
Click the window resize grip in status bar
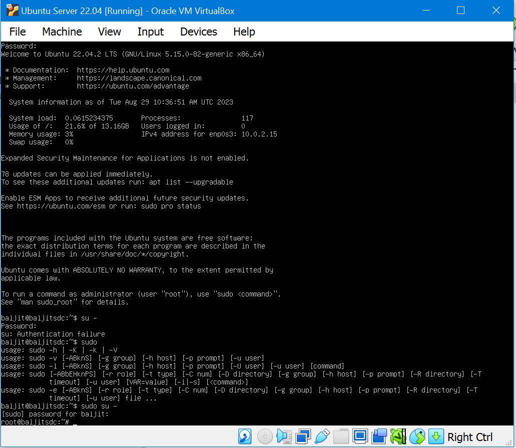[x=510, y=442]
